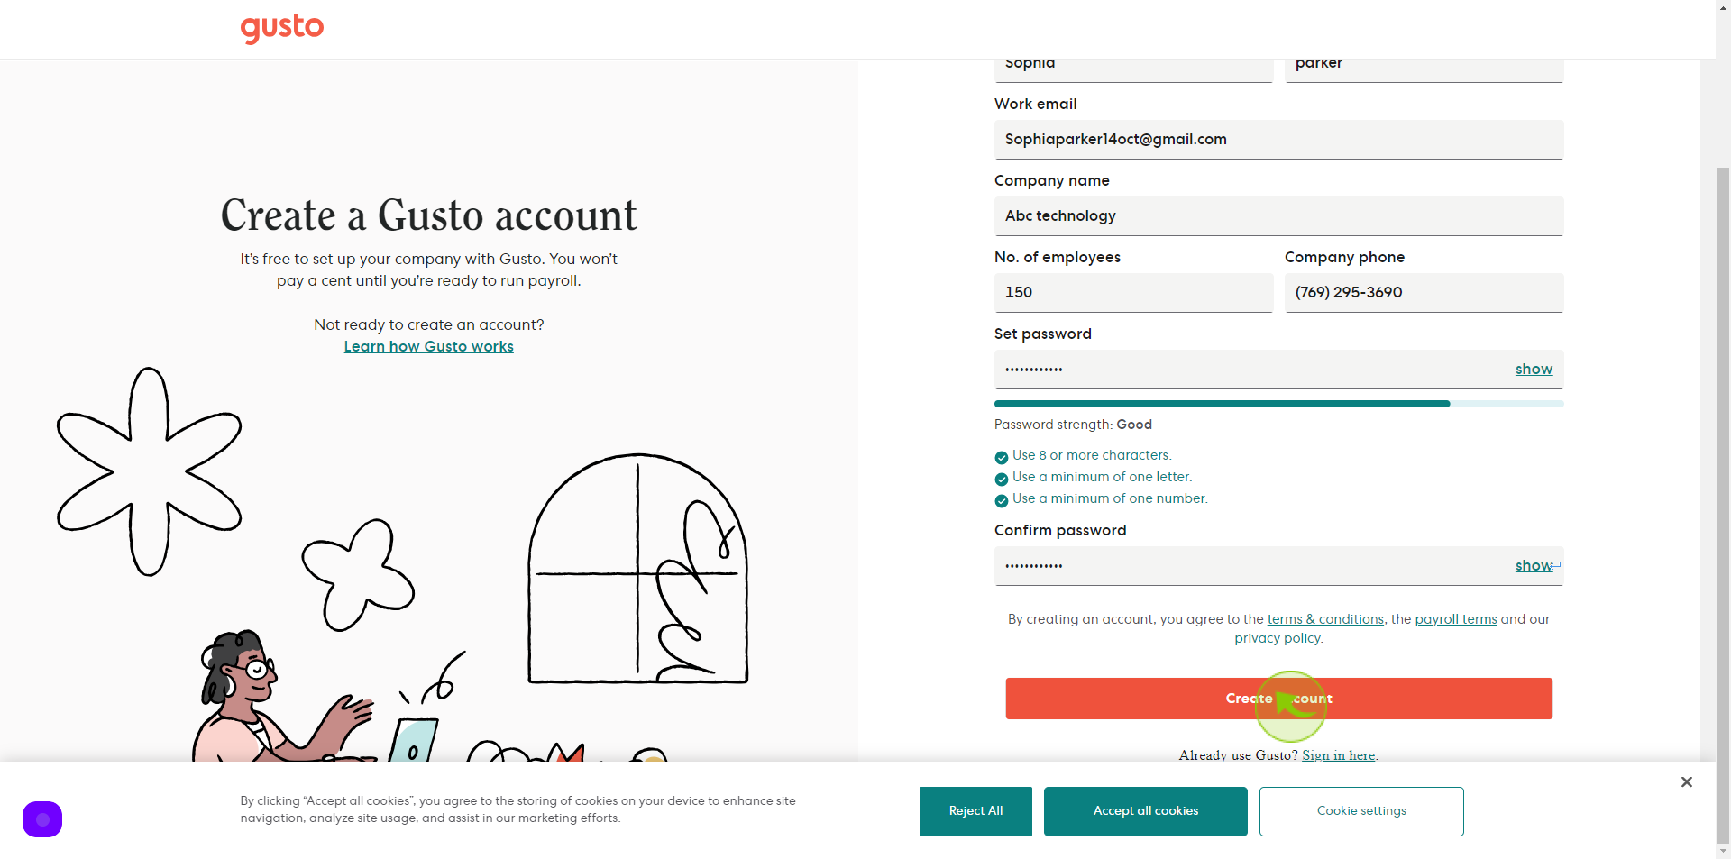Close the cookie banner with X
This screenshot has width=1731, height=859.
[x=1686, y=781]
